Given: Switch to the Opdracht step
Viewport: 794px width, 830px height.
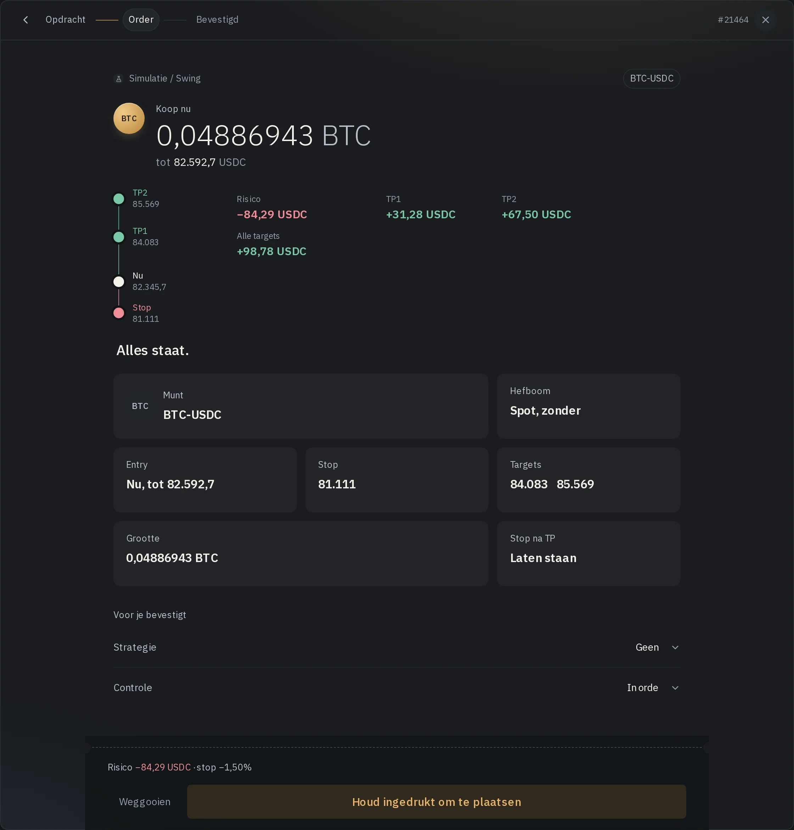Looking at the screenshot, I should (x=66, y=20).
